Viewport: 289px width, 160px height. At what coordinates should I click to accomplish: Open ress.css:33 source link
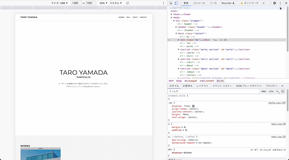[278, 124]
